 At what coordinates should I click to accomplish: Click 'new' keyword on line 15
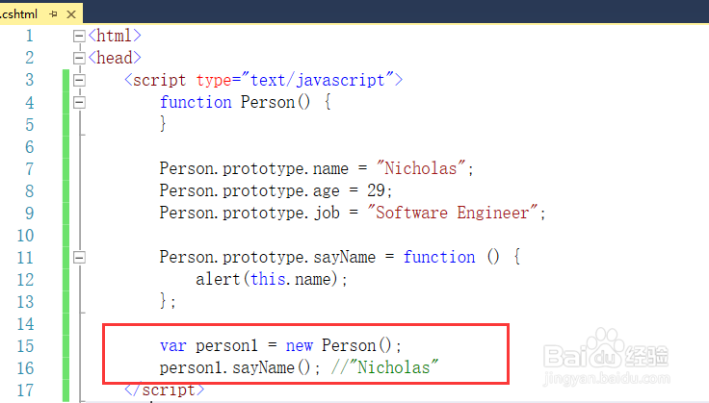300,346
